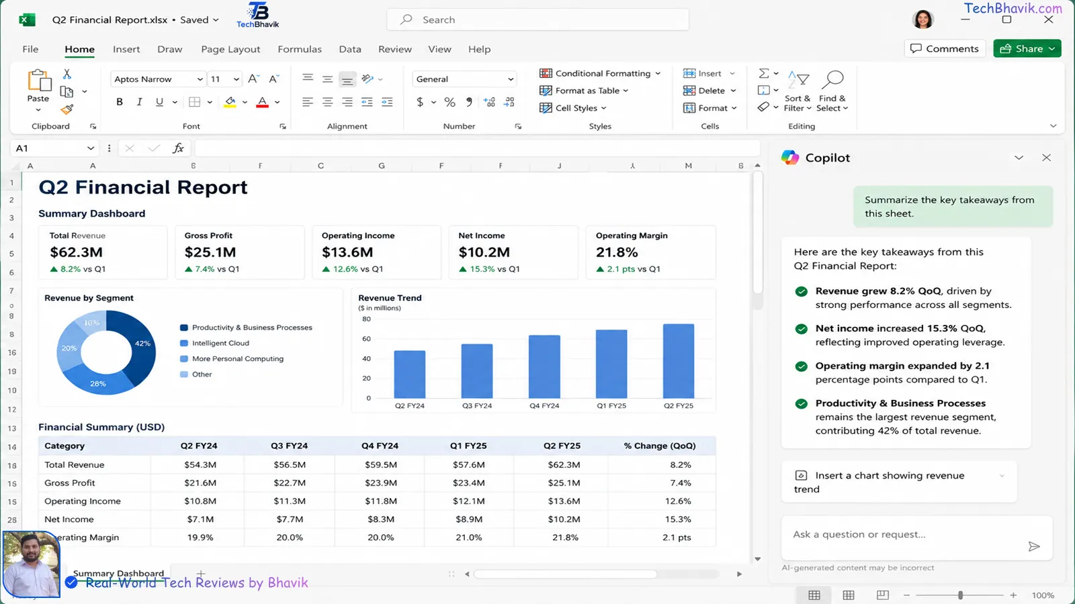The width and height of the screenshot is (1075, 604).
Task: Click the AutoSum sigma icon
Action: click(x=764, y=73)
